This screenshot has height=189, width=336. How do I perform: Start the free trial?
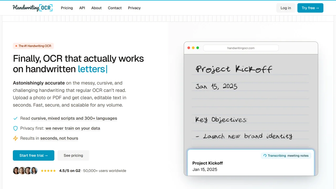34,155
